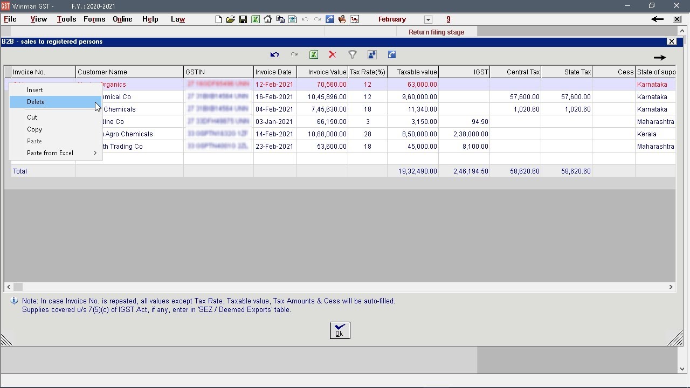This screenshot has height=388, width=690.
Task: Select invoice date 12-Feb-2021 cell
Action: tap(275, 85)
